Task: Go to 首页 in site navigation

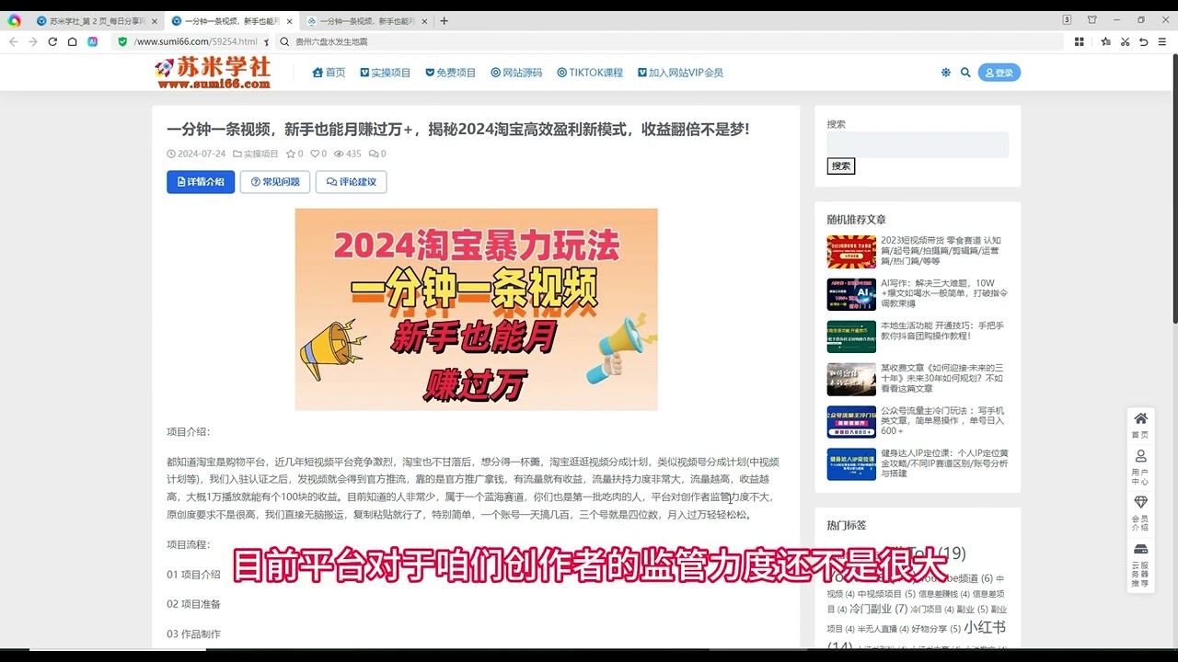Action: coord(329,73)
